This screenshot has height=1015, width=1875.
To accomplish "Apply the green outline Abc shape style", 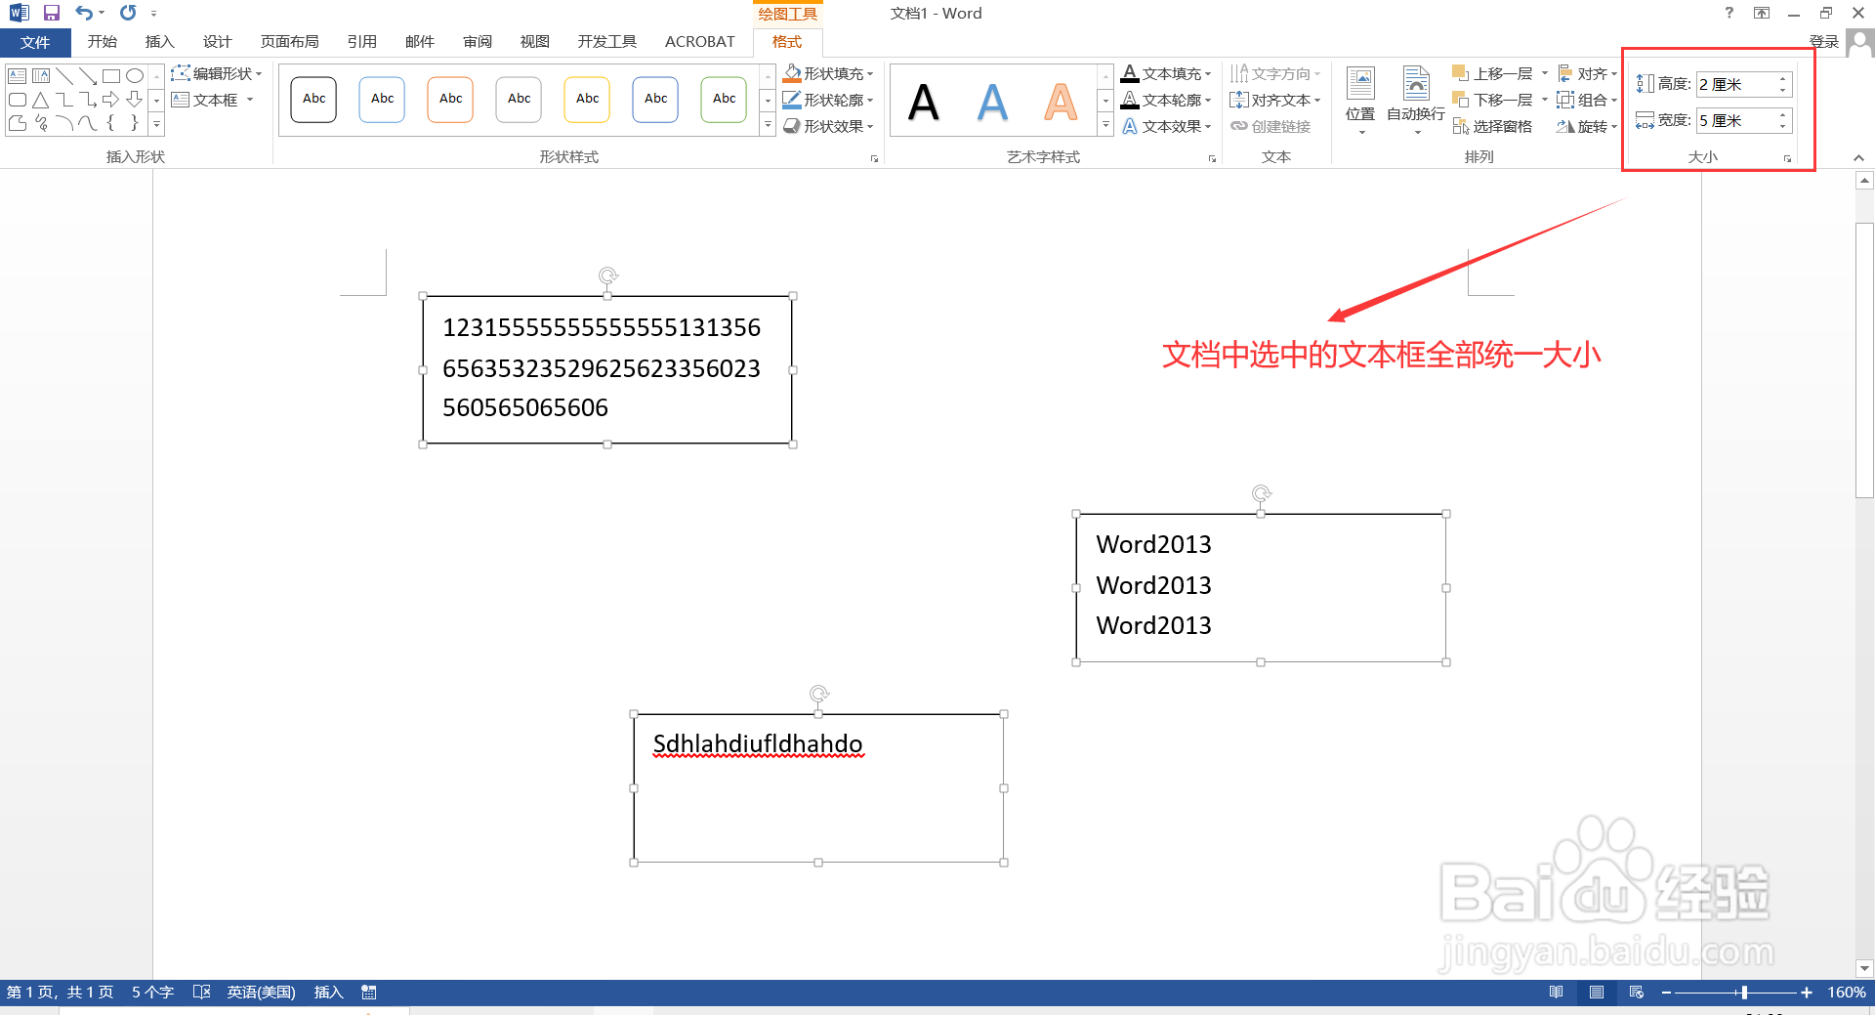I will pos(724,100).
